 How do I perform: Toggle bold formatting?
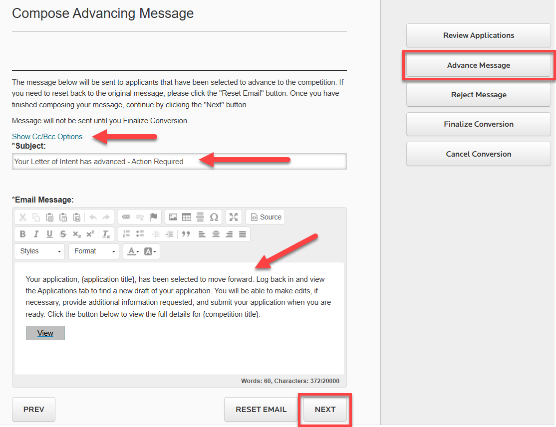(22, 234)
